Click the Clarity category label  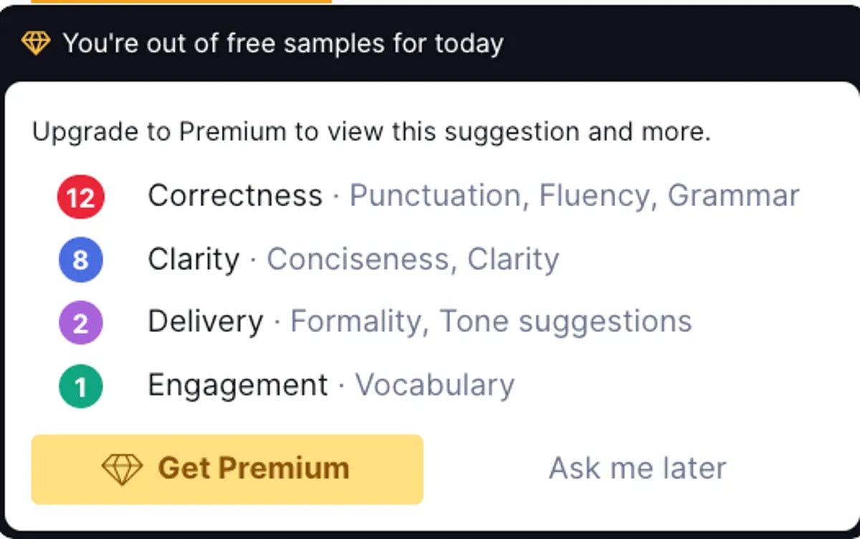193,260
